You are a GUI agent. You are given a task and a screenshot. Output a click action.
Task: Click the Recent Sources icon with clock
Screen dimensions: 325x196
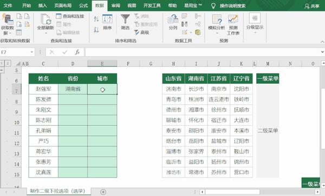[x=27, y=16]
